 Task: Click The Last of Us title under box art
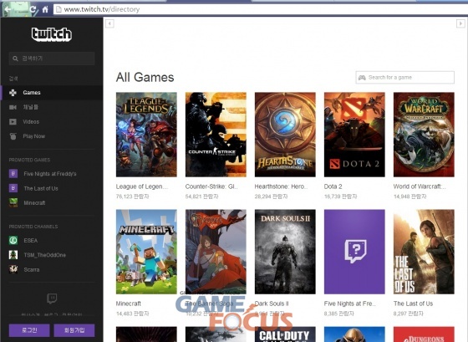[x=413, y=304]
